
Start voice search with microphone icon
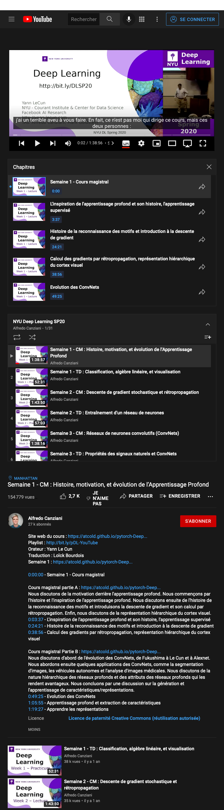pos(129,19)
